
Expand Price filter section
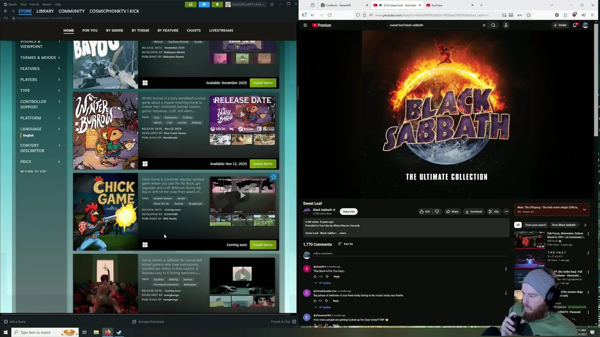[x=40, y=161]
